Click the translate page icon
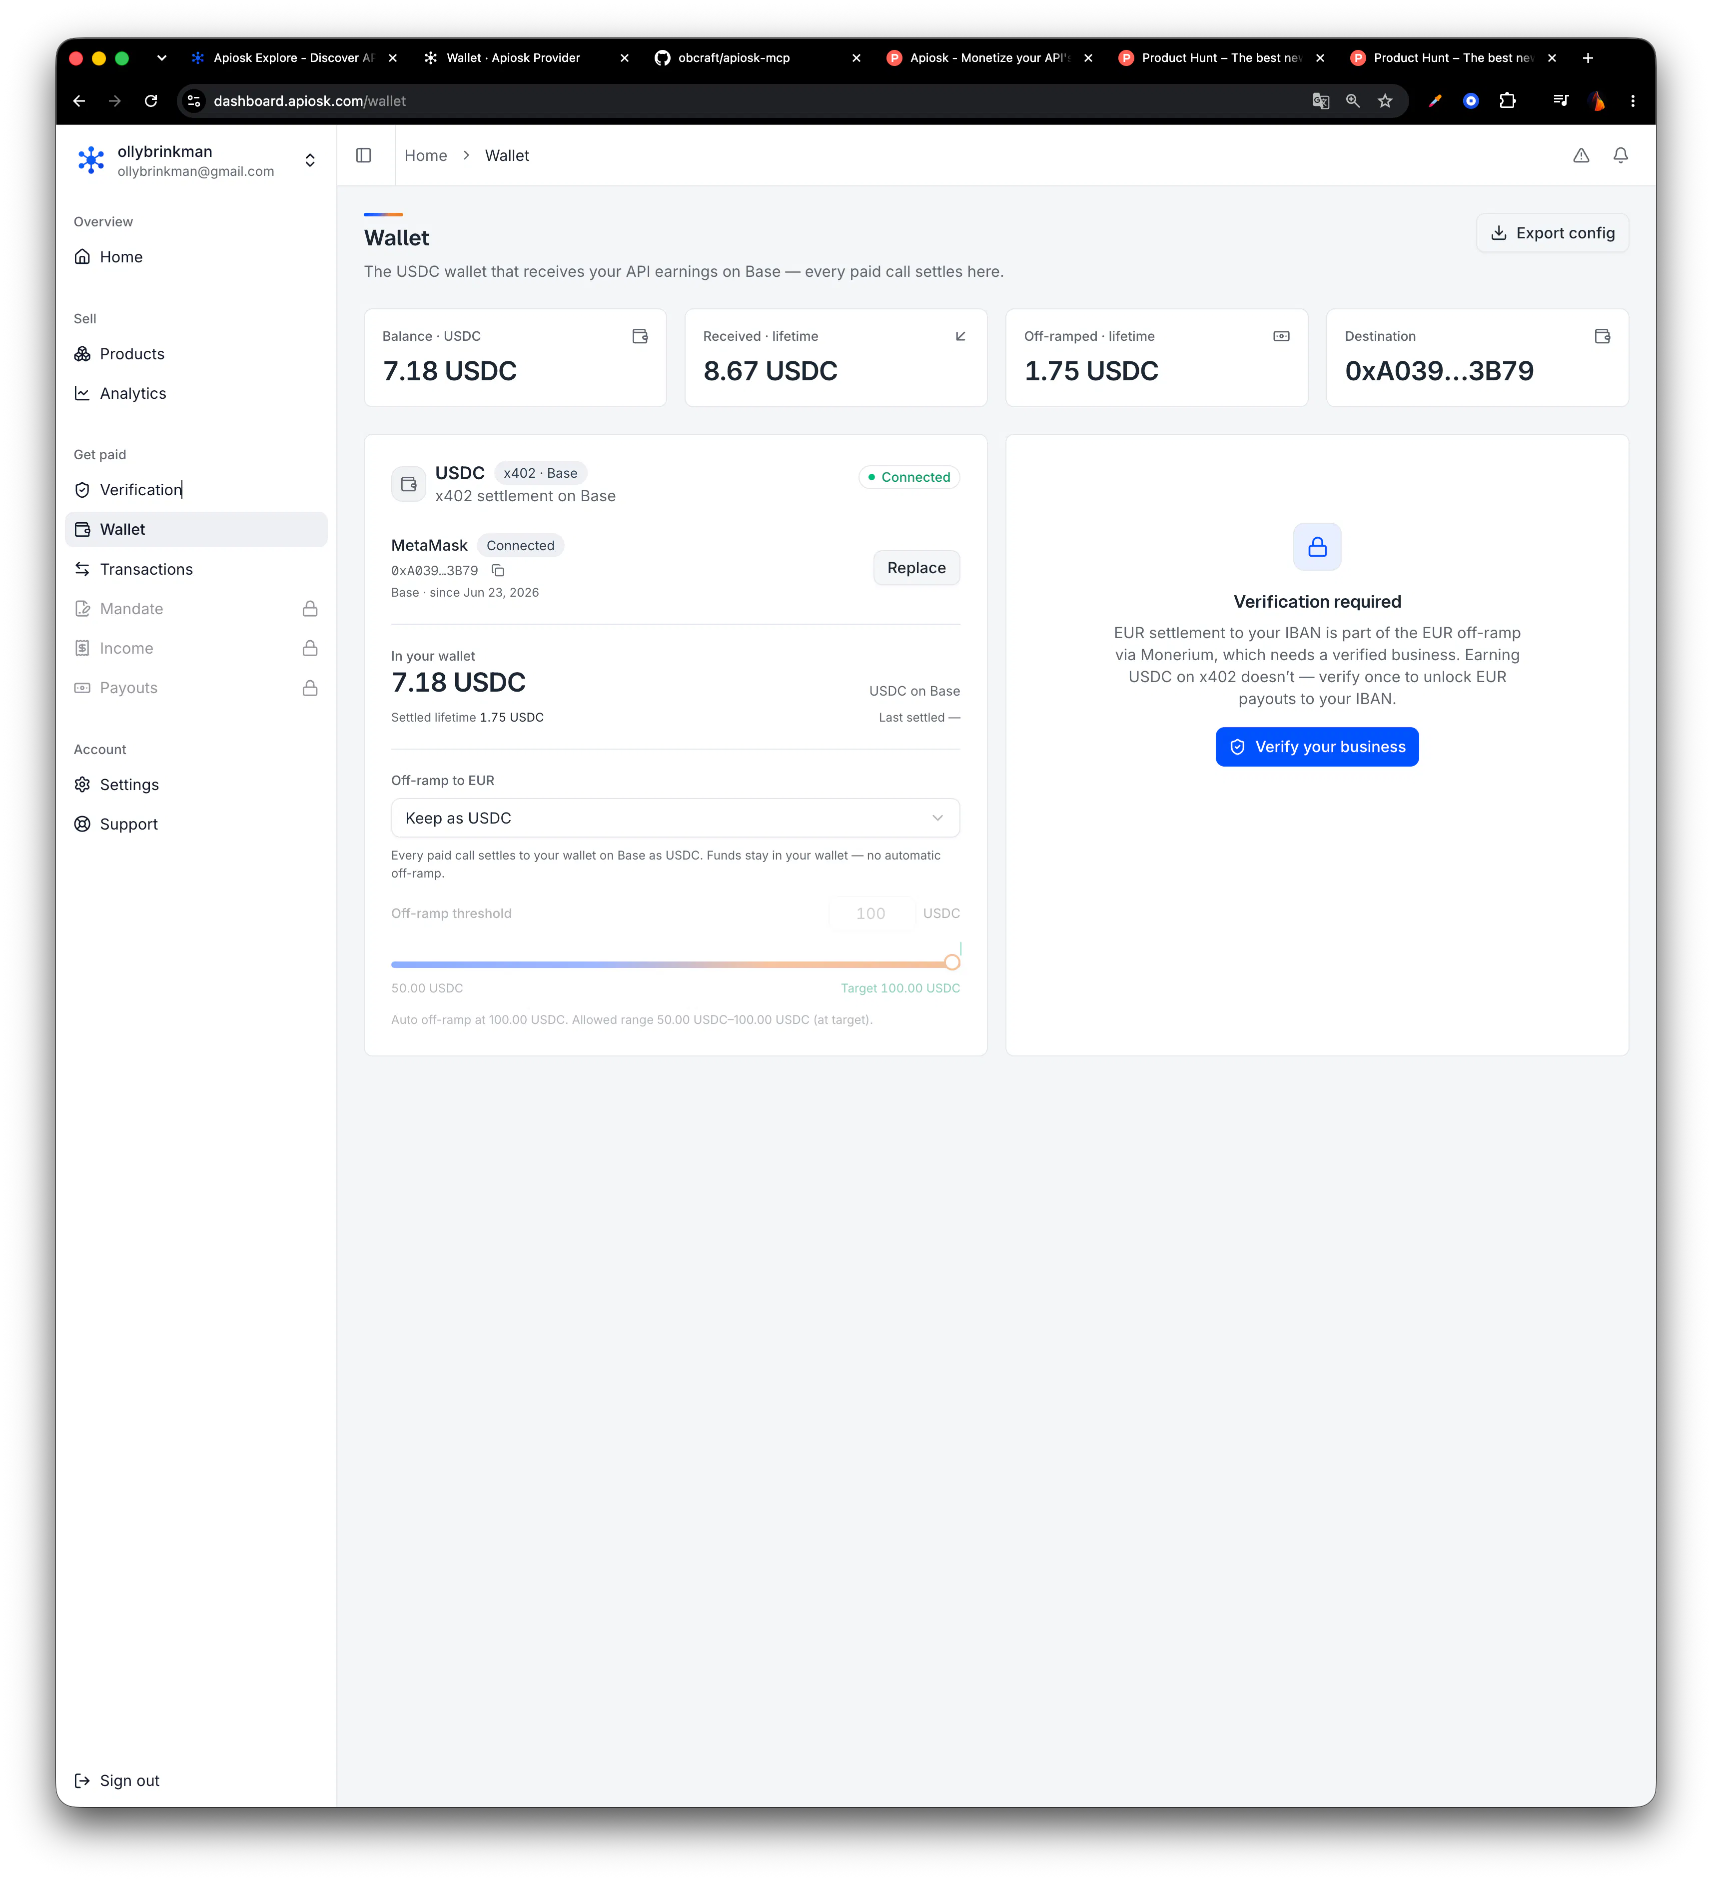1712x1881 pixels. [1320, 101]
